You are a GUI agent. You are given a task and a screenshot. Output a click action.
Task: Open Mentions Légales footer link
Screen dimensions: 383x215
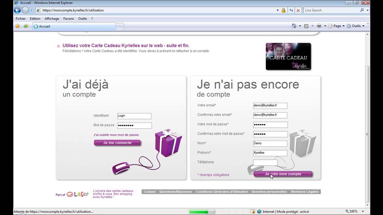[x=305, y=192]
